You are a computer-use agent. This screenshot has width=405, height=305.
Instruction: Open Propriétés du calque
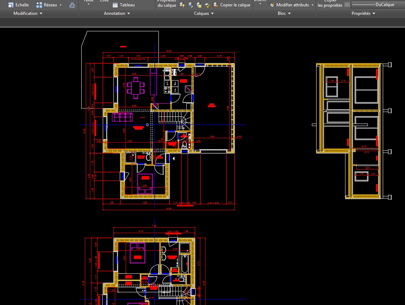coord(166,3)
